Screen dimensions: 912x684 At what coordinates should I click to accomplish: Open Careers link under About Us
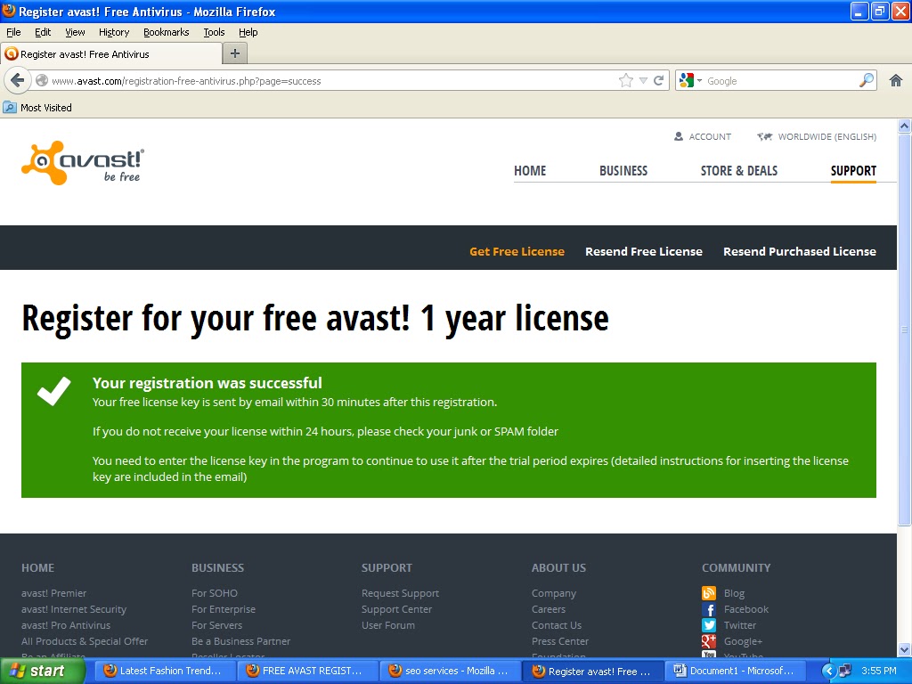click(x=549, y=609)
